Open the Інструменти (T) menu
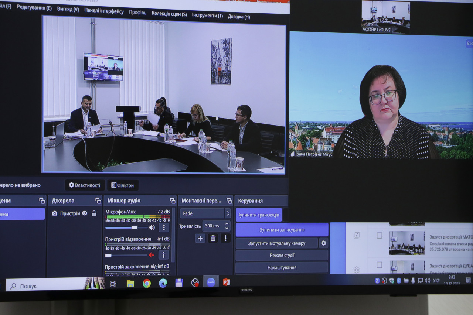Viewport: 473px width, 315px height. point(207,16)
